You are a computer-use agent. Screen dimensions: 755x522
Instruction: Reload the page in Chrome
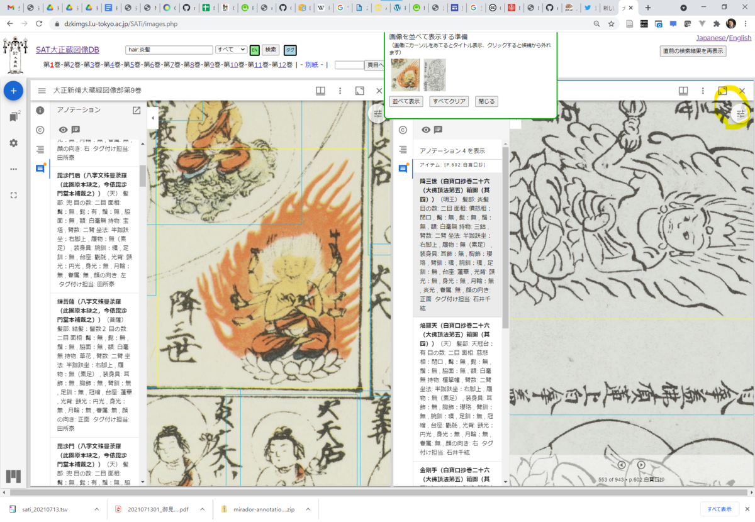pyautogui.click(x=39, y=23)
